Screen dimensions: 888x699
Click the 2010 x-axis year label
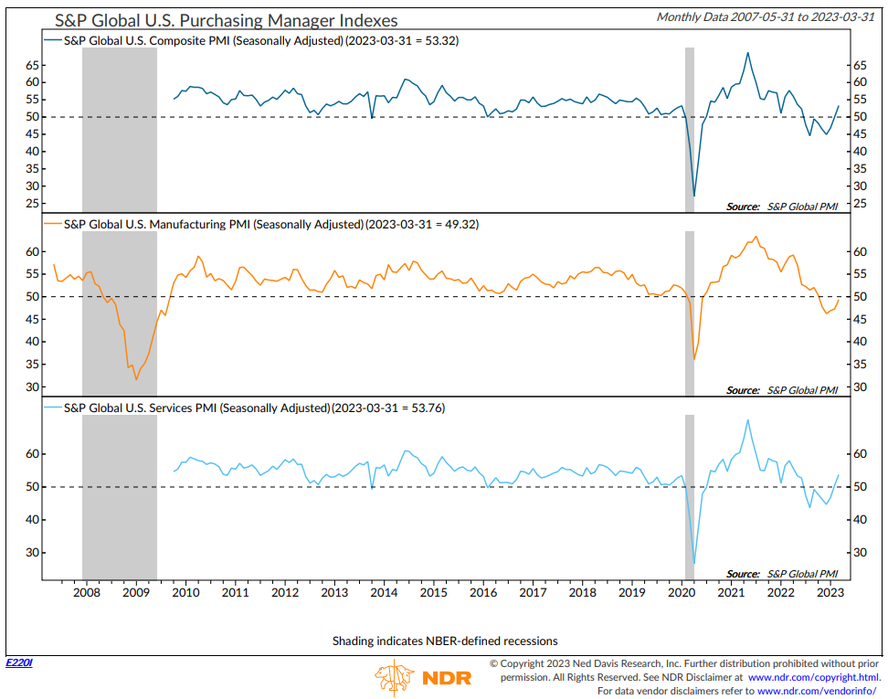coord(185,592)
